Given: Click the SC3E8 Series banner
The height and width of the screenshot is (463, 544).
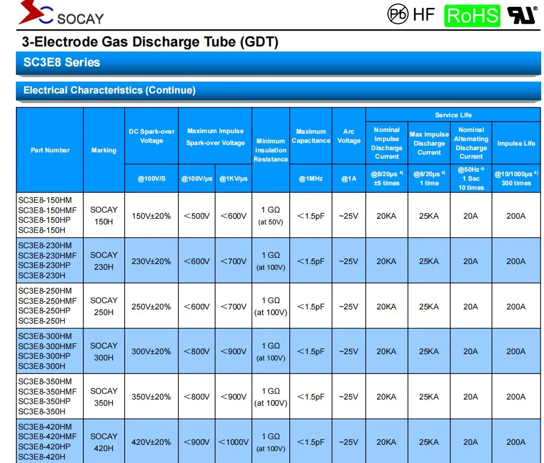Looking at the screenshot, I should (279, 63).
